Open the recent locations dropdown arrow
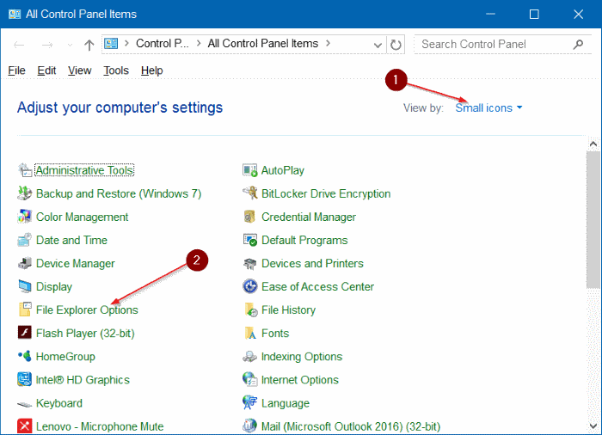 coord(70,45)
